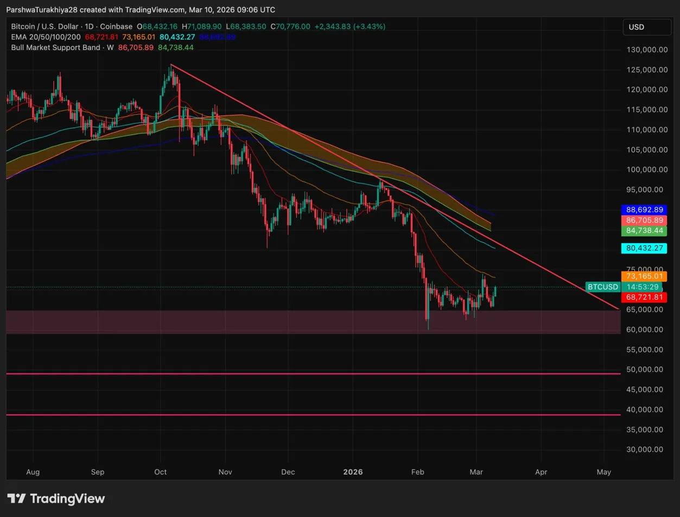680x517 pixels.
Task: Click the blue 88,692.89 price label
Action: coord(645,209)
